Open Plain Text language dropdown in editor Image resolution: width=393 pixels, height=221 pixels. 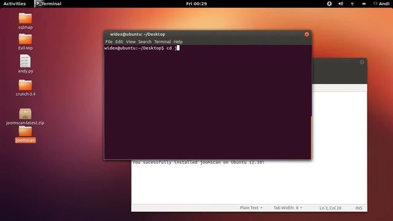251,207
